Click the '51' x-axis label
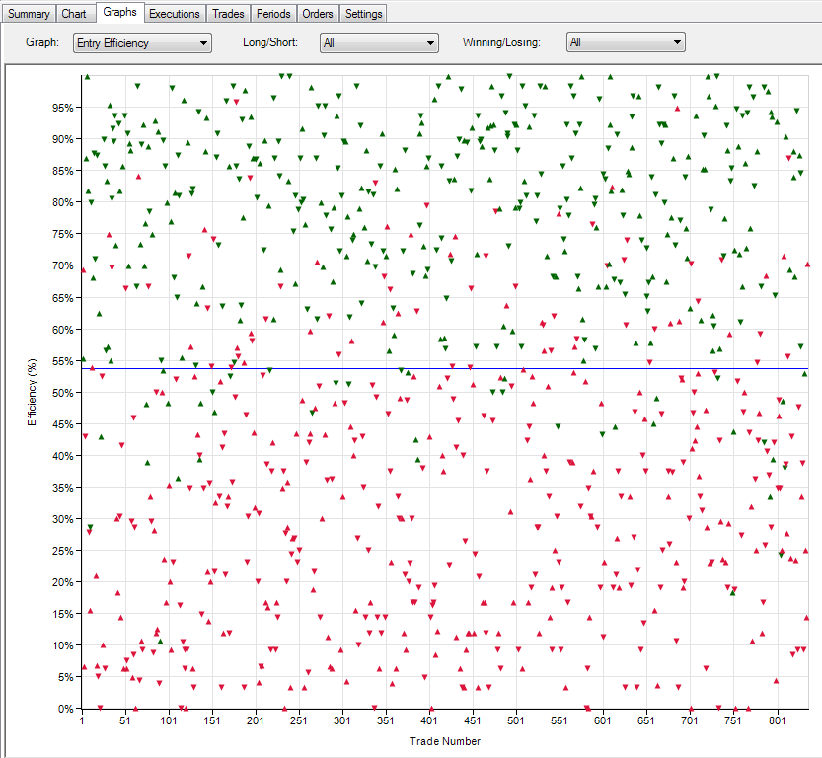This screenshot has height=758, width=822. [124, 720]
